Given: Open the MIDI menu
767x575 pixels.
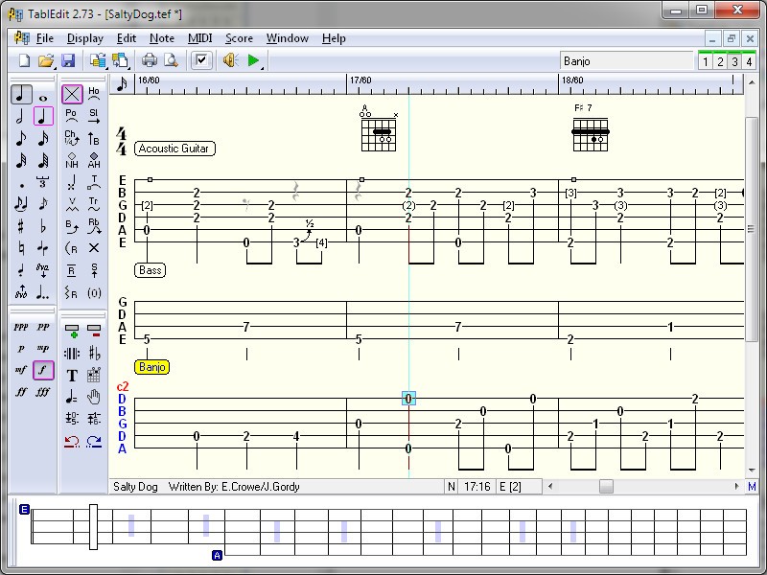Looking at the screenshot, I should (199, 38).
